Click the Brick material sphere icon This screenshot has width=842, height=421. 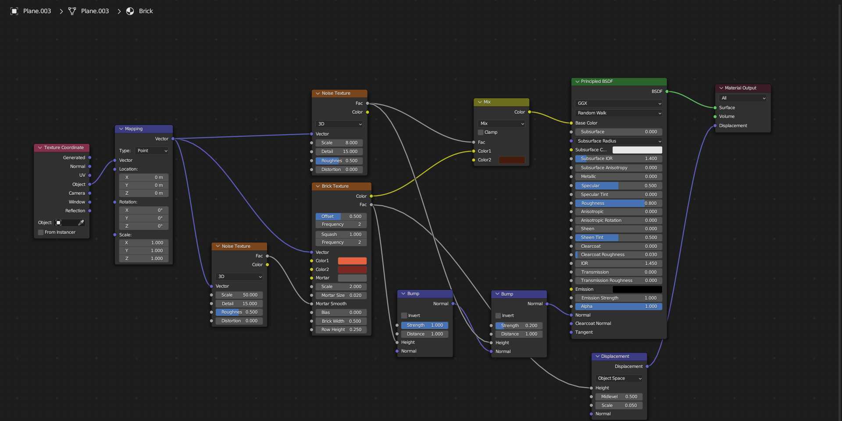(130, 11)
